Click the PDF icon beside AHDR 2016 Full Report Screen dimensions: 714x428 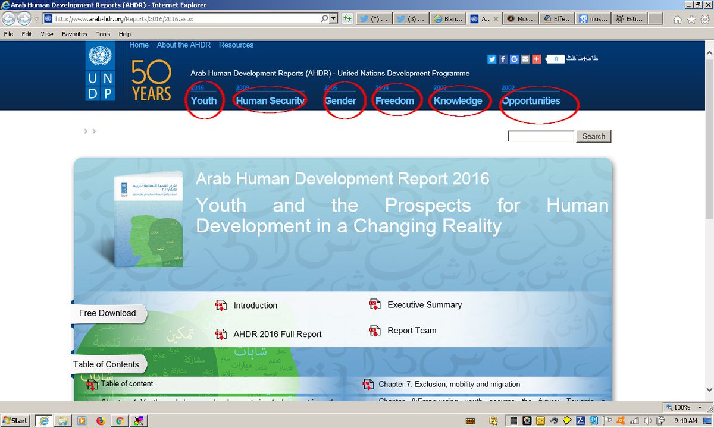point(221,334)
